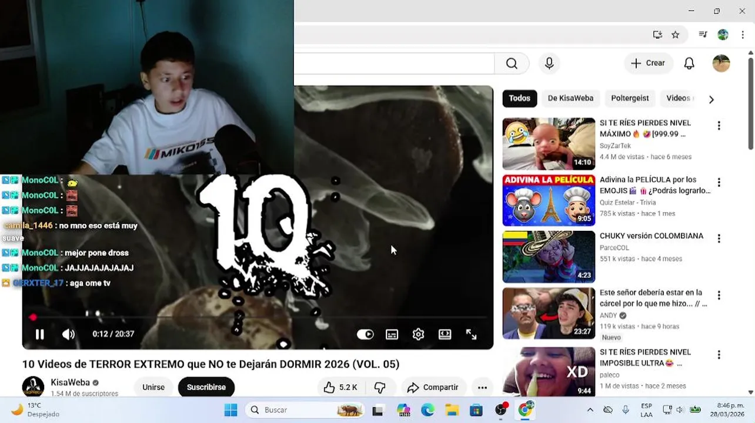The height and width of the screenshot is (423, 755).
Task: Bookmark this page with the star icon
Action: (x=676, y=35)
